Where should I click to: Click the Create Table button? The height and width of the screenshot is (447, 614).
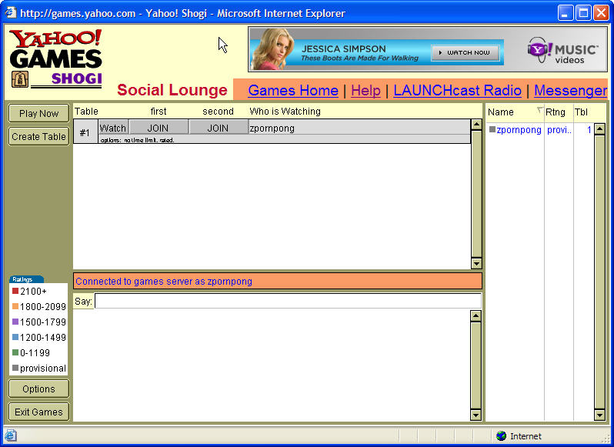[38, 137]
